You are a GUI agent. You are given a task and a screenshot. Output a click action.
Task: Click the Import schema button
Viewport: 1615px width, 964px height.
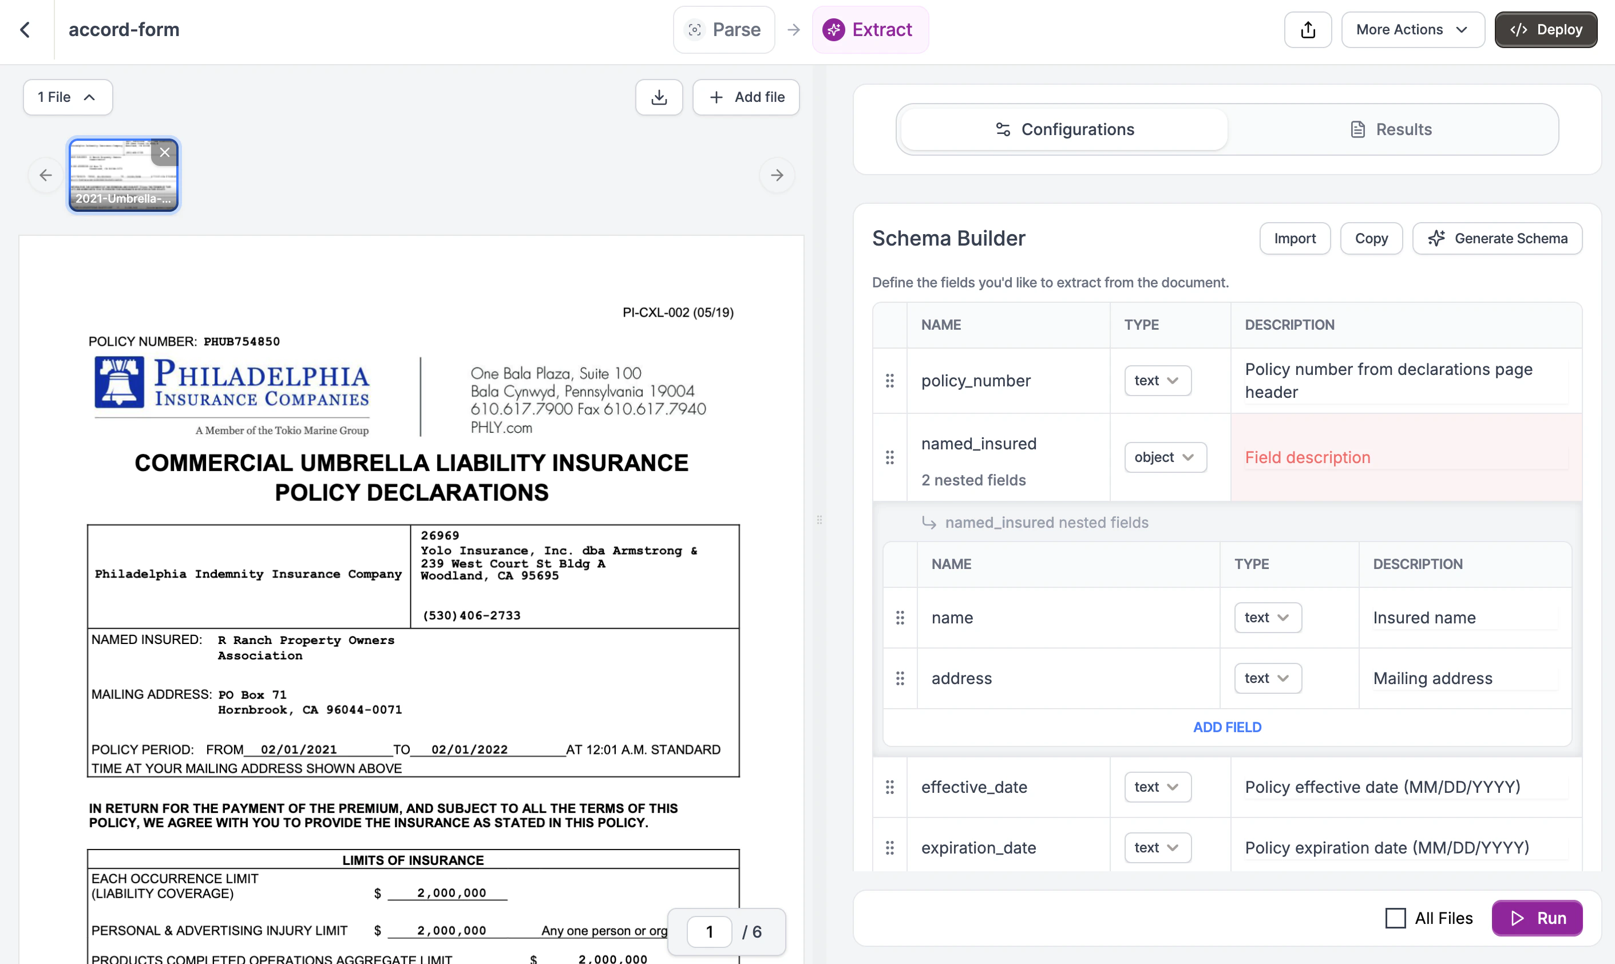click(x=1294, y=238)
